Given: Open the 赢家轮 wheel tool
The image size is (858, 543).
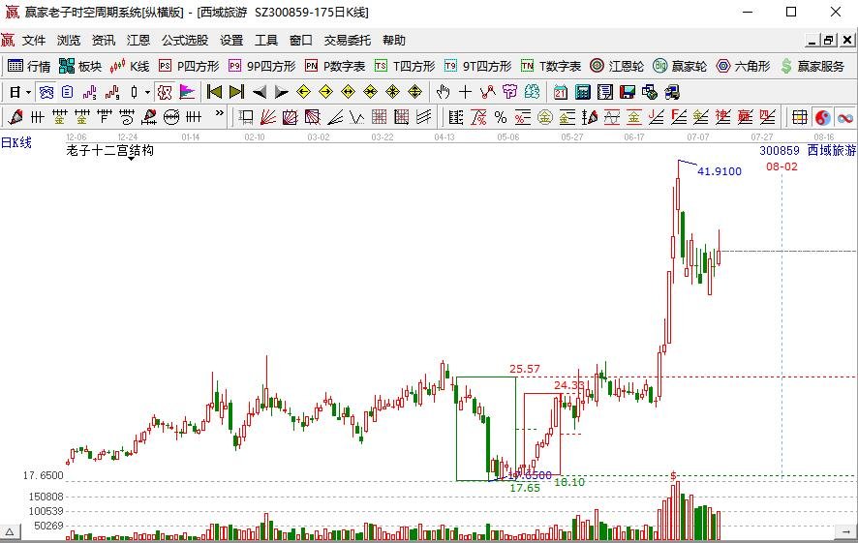Looking at the screenshot, I should [x=680, y=66].
